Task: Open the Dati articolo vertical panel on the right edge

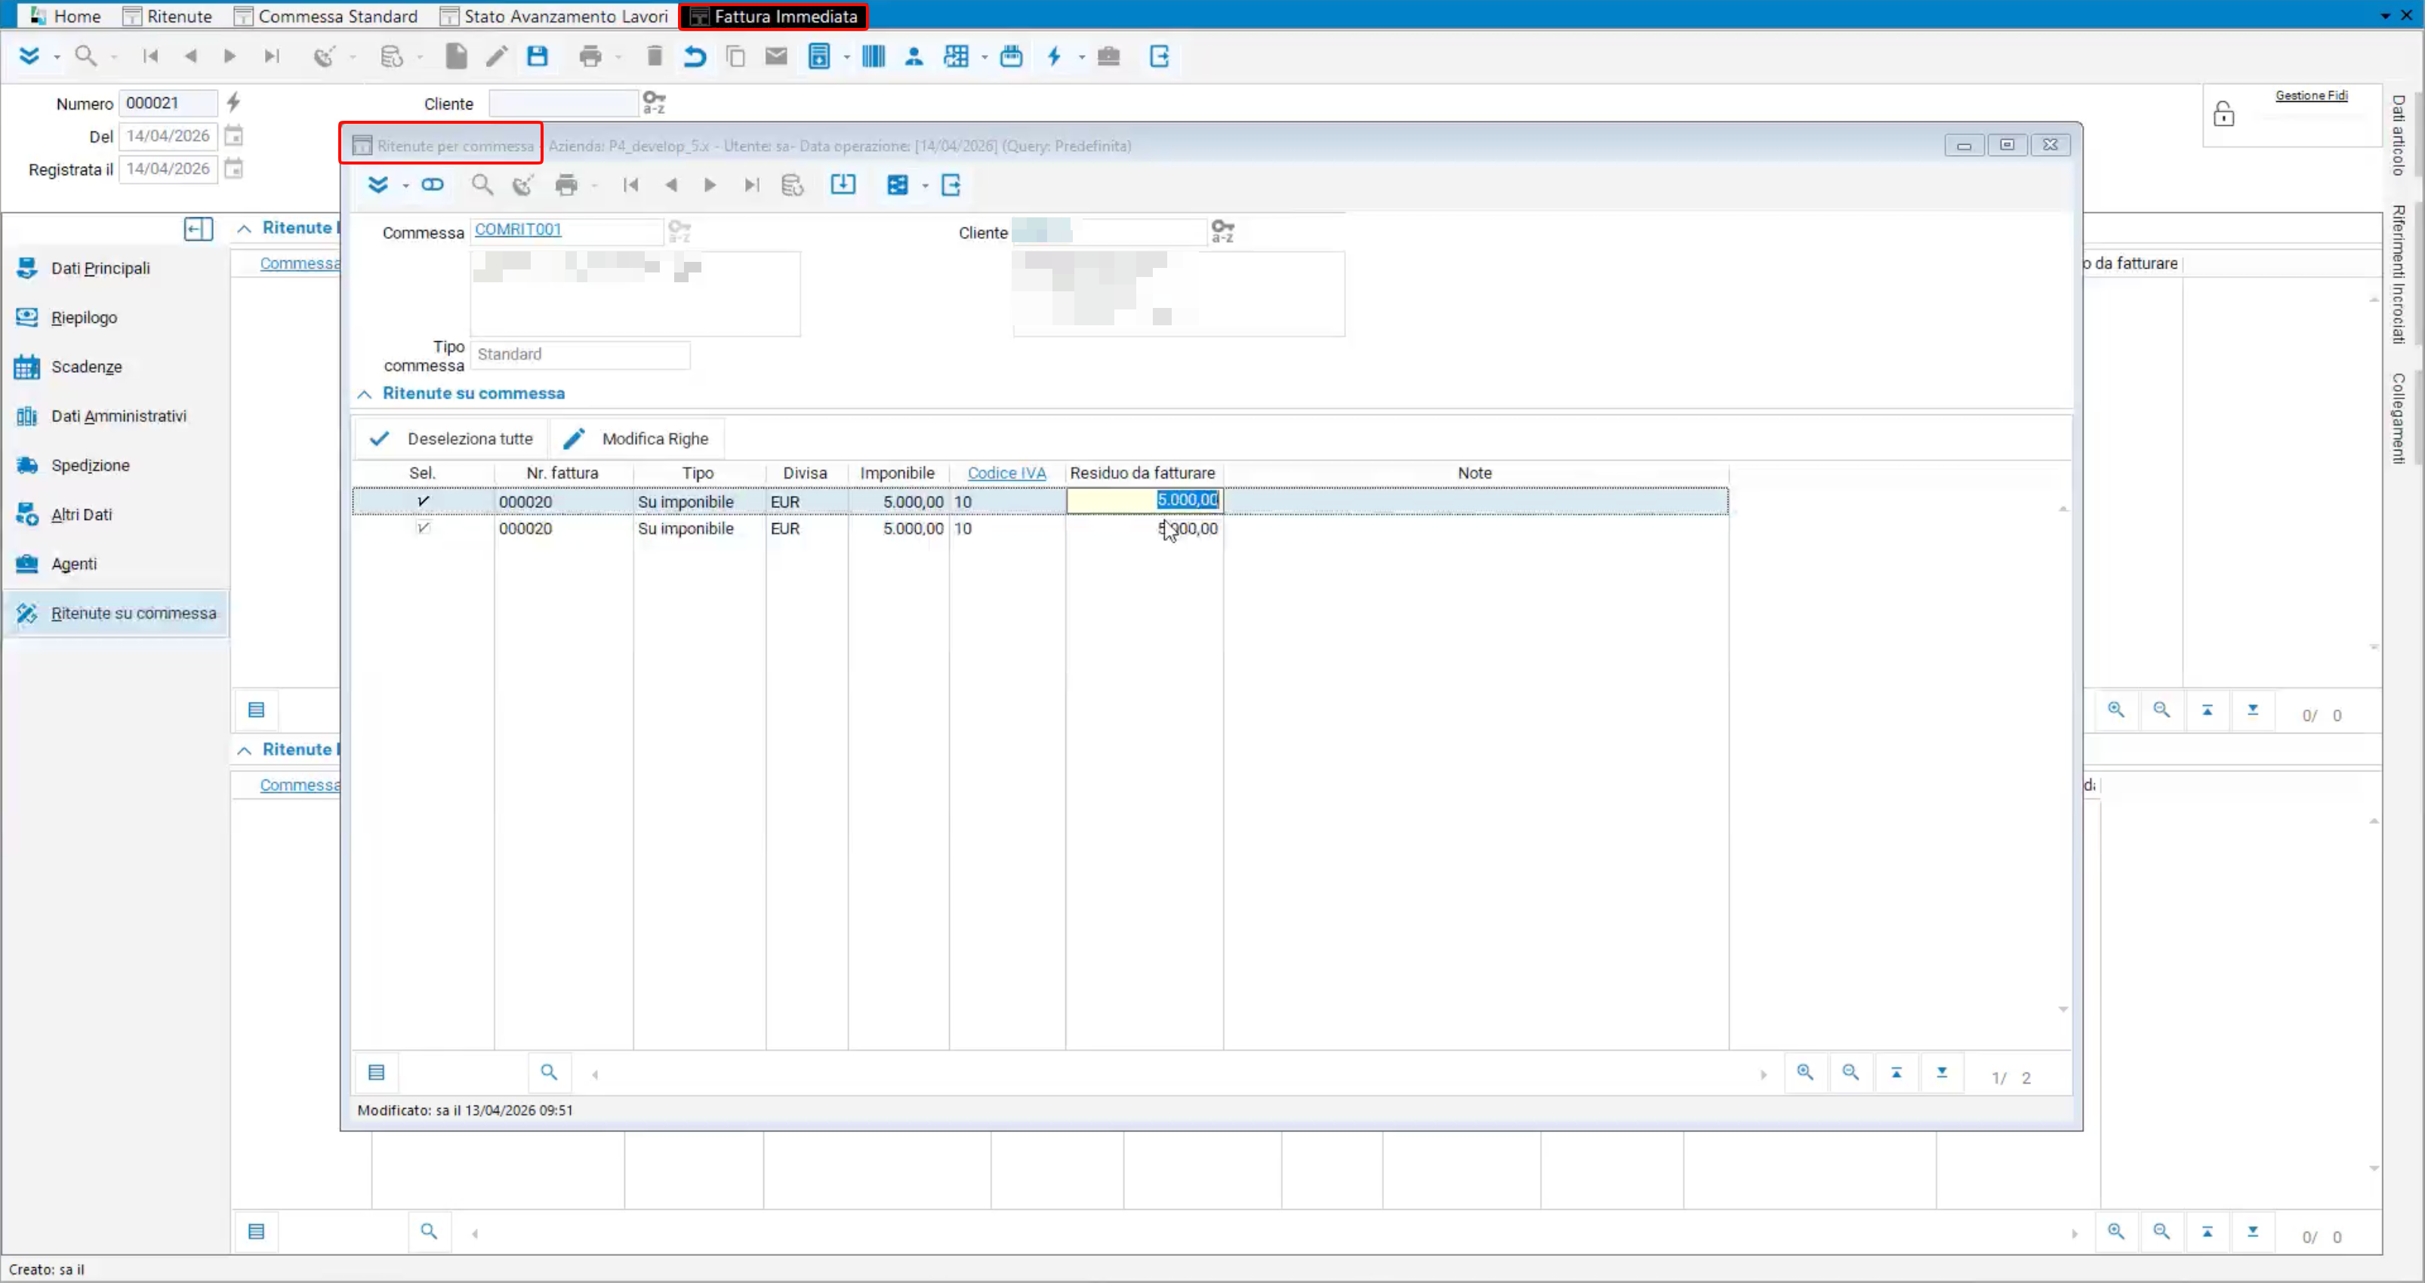Action: pyautogui.click(x=2399, y=134)
